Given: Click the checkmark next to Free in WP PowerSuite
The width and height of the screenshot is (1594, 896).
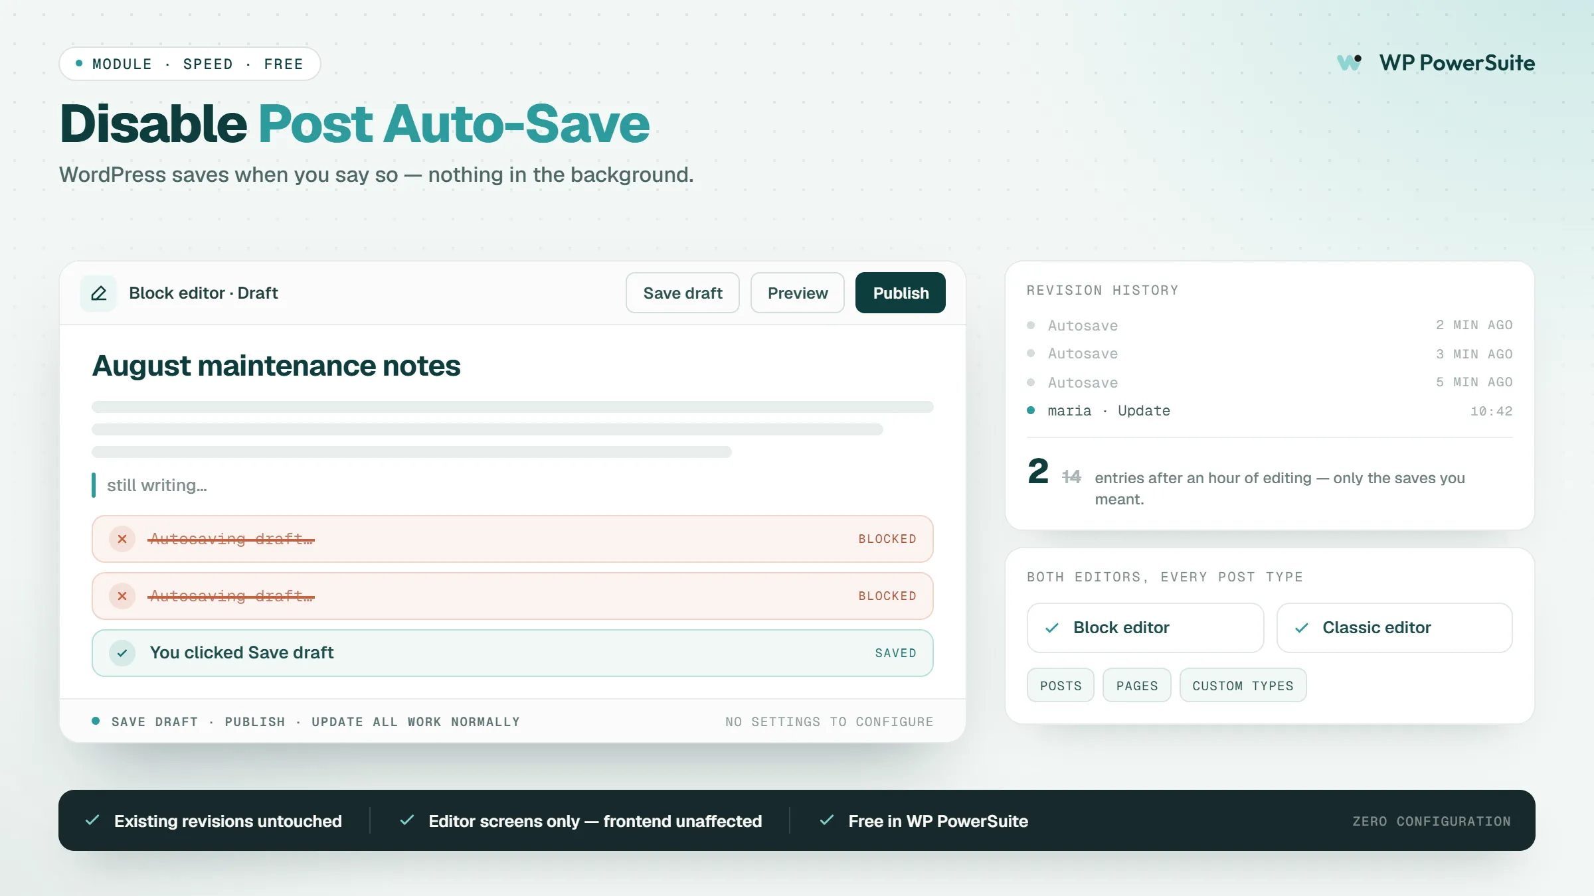Looking at the screenshot, I should (827, 820).
